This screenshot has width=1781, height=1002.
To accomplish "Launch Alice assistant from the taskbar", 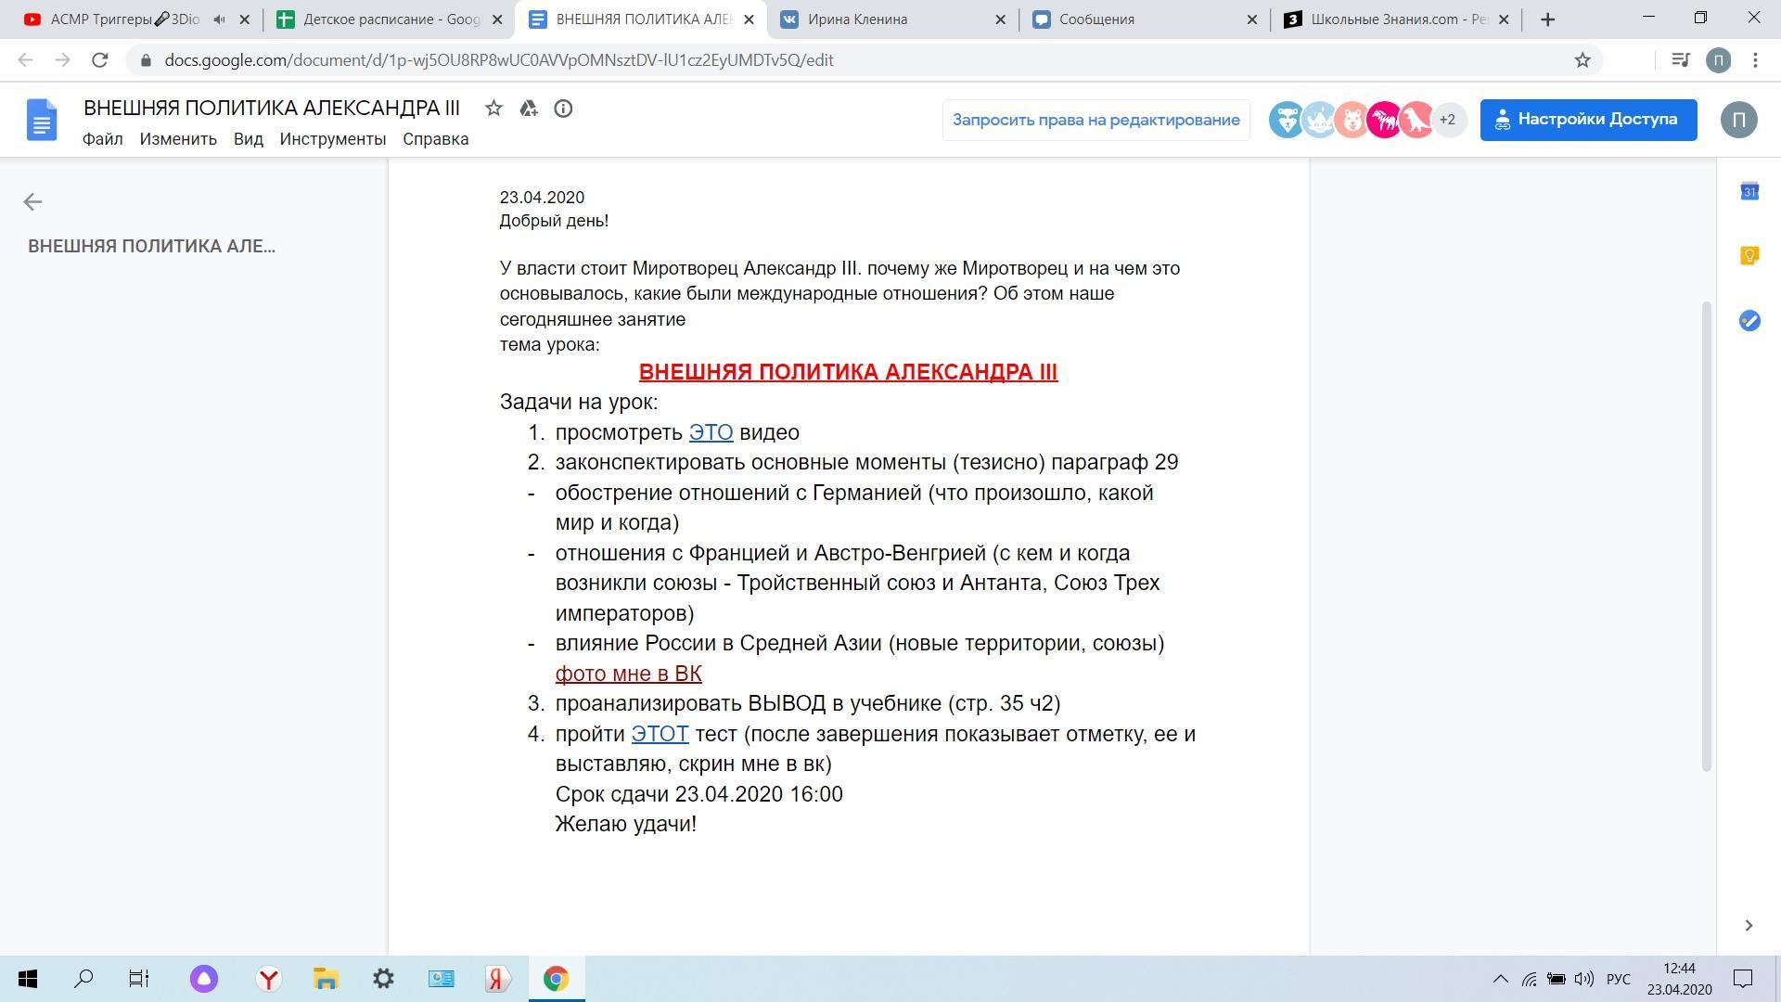I will click(204, 979).
